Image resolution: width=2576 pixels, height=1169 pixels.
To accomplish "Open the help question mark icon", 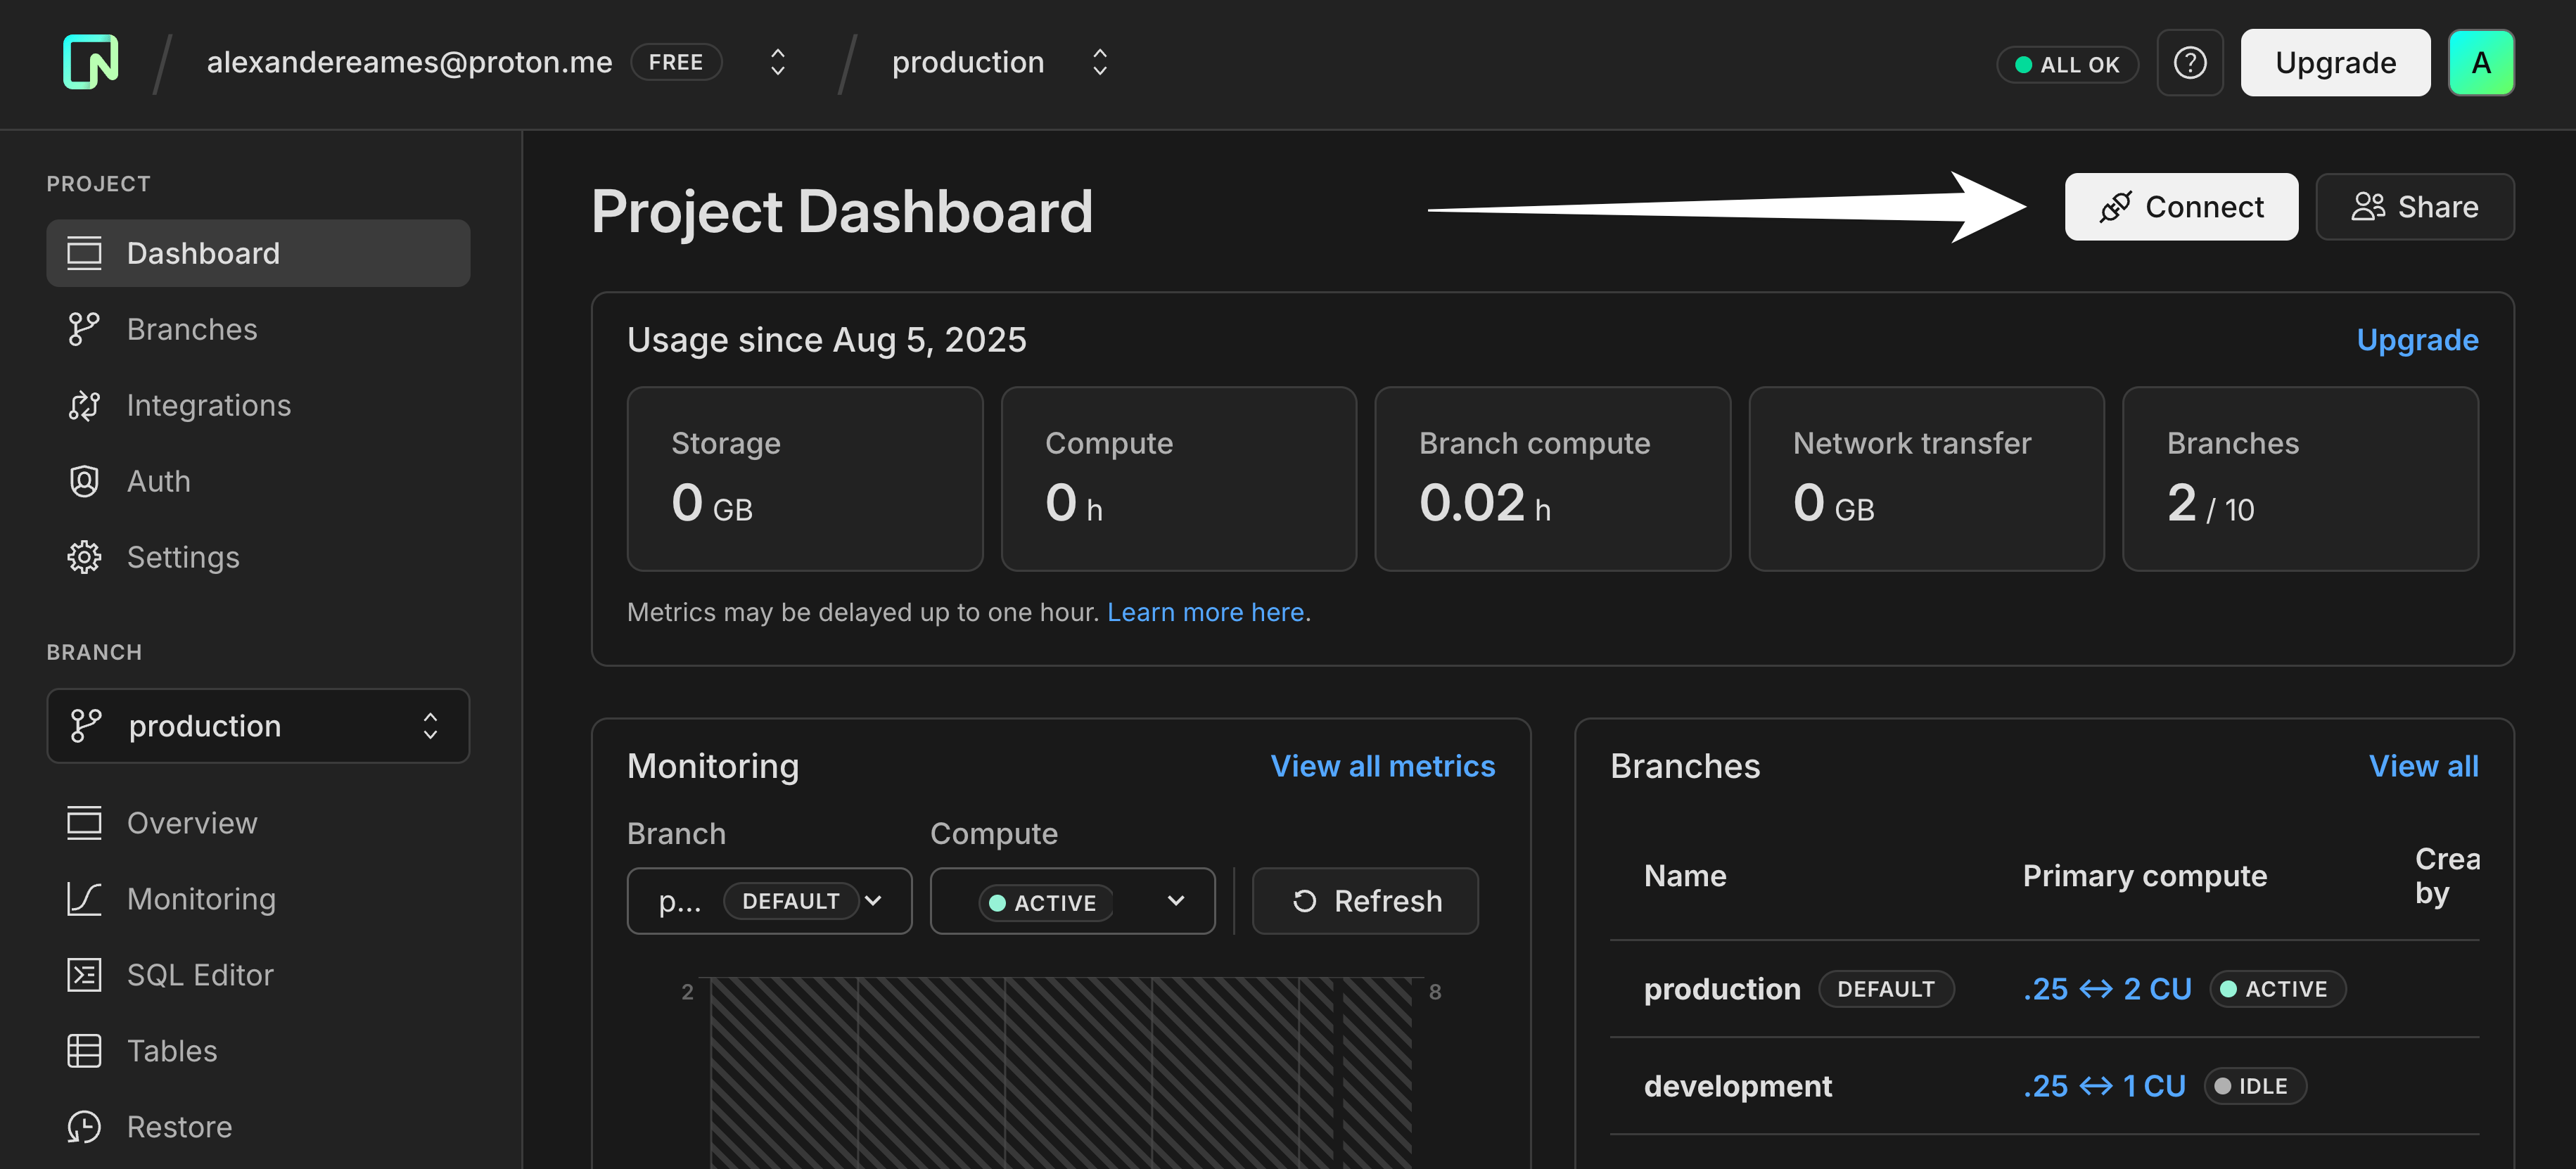I will pos(2190,63).
